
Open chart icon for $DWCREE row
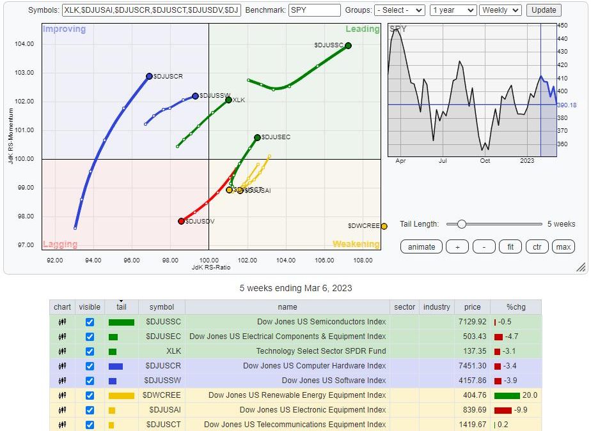pos(62,395)
